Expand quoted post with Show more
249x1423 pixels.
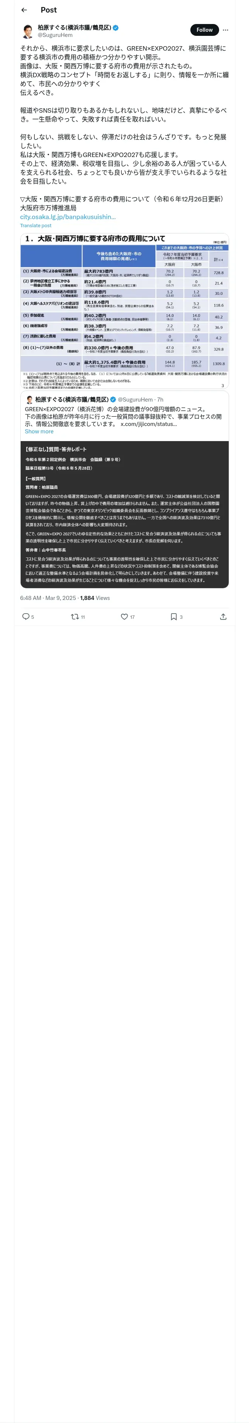click(39, 431)
